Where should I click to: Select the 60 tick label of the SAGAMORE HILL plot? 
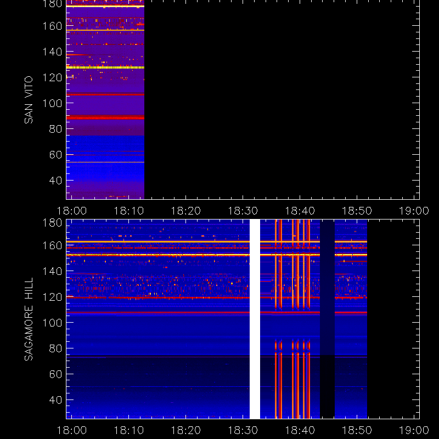pyautogui.click(x=55, y=374)
